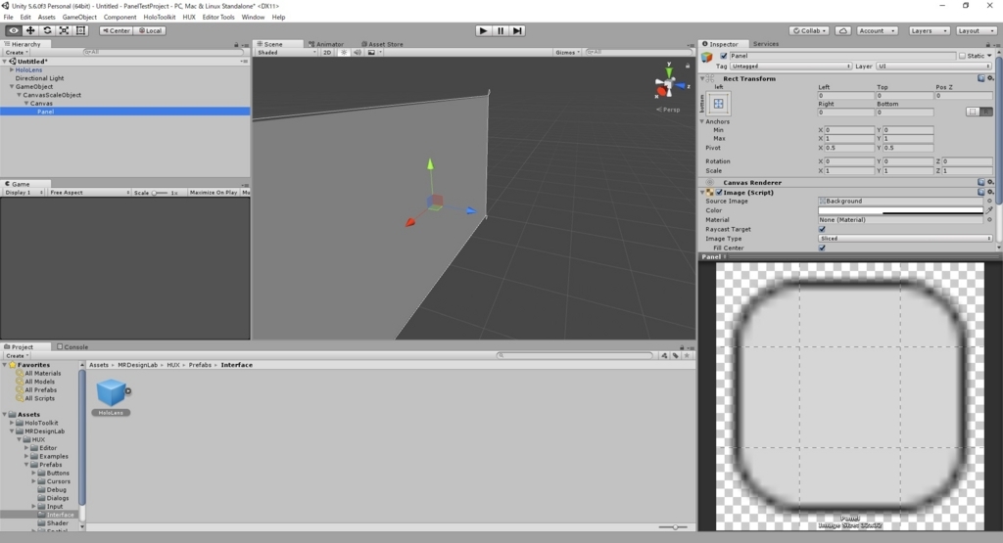1003x543 pixels.
Task: Toggle scene lighting icon in Scene view
Action: click(x=344, y=53)
